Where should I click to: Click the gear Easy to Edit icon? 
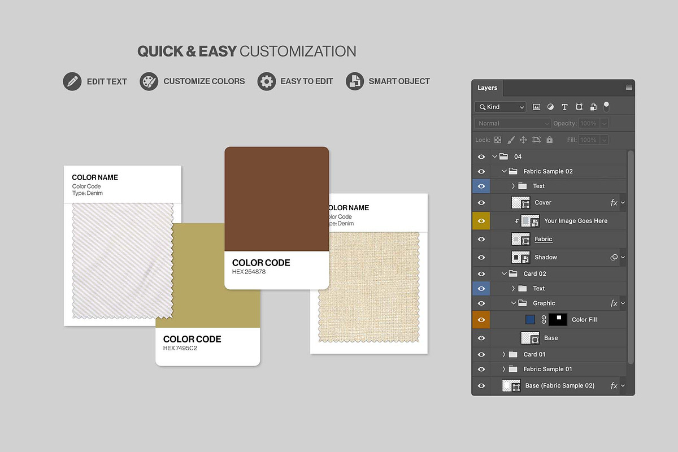[x=266, y=81]
